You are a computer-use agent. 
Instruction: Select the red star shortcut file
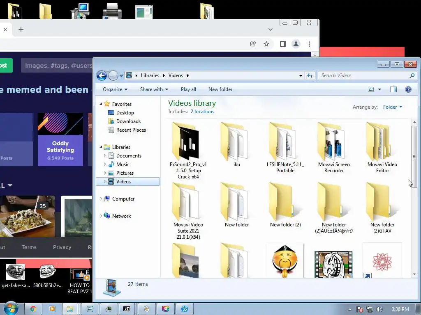(x=382, y=260)
